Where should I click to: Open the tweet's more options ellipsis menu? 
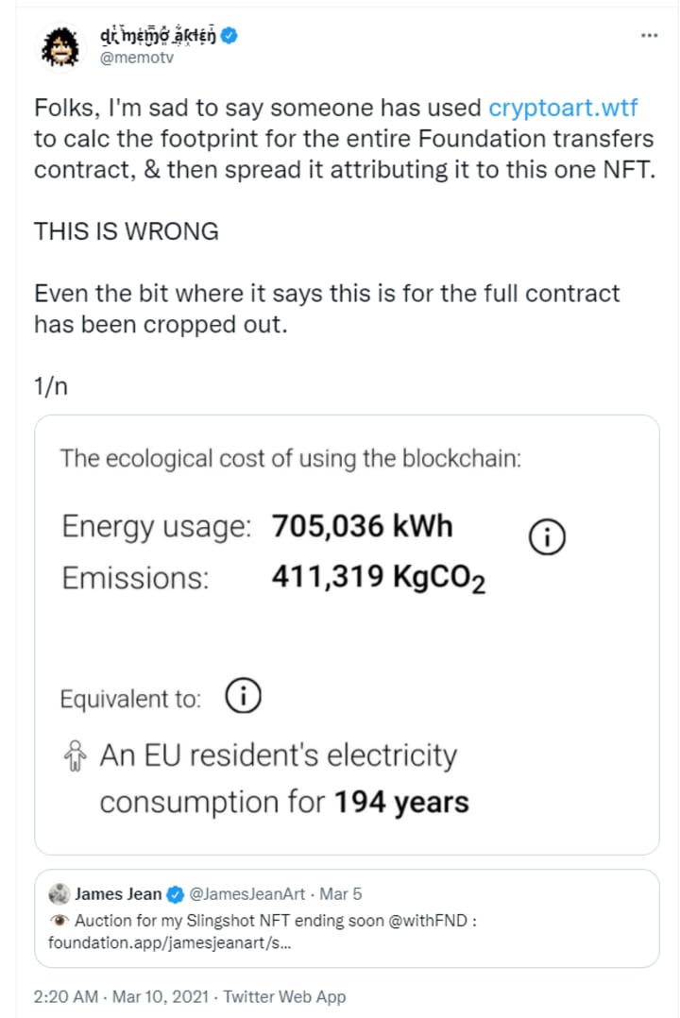pos(649,35)
